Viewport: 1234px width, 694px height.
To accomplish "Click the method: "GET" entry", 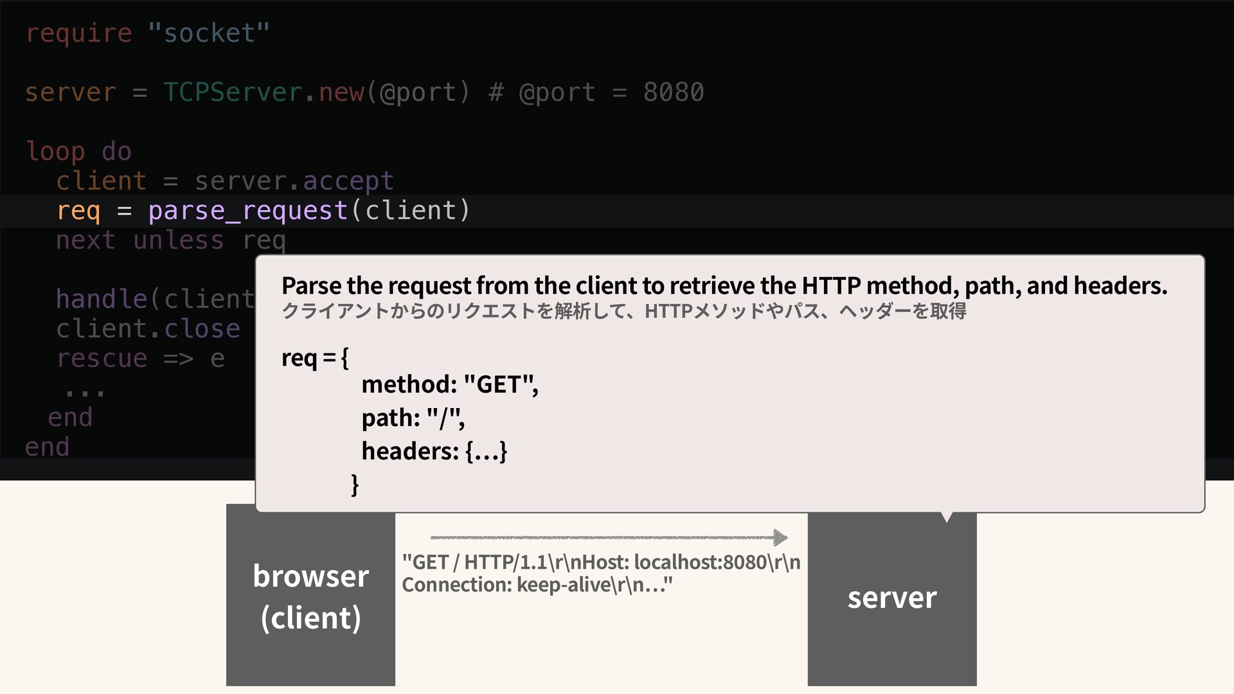I will click(449, 384).
